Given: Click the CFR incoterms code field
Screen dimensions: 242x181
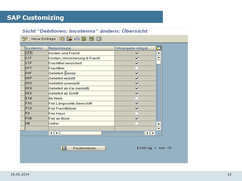Looking at the screenshot, I should [x=37, y=53].
